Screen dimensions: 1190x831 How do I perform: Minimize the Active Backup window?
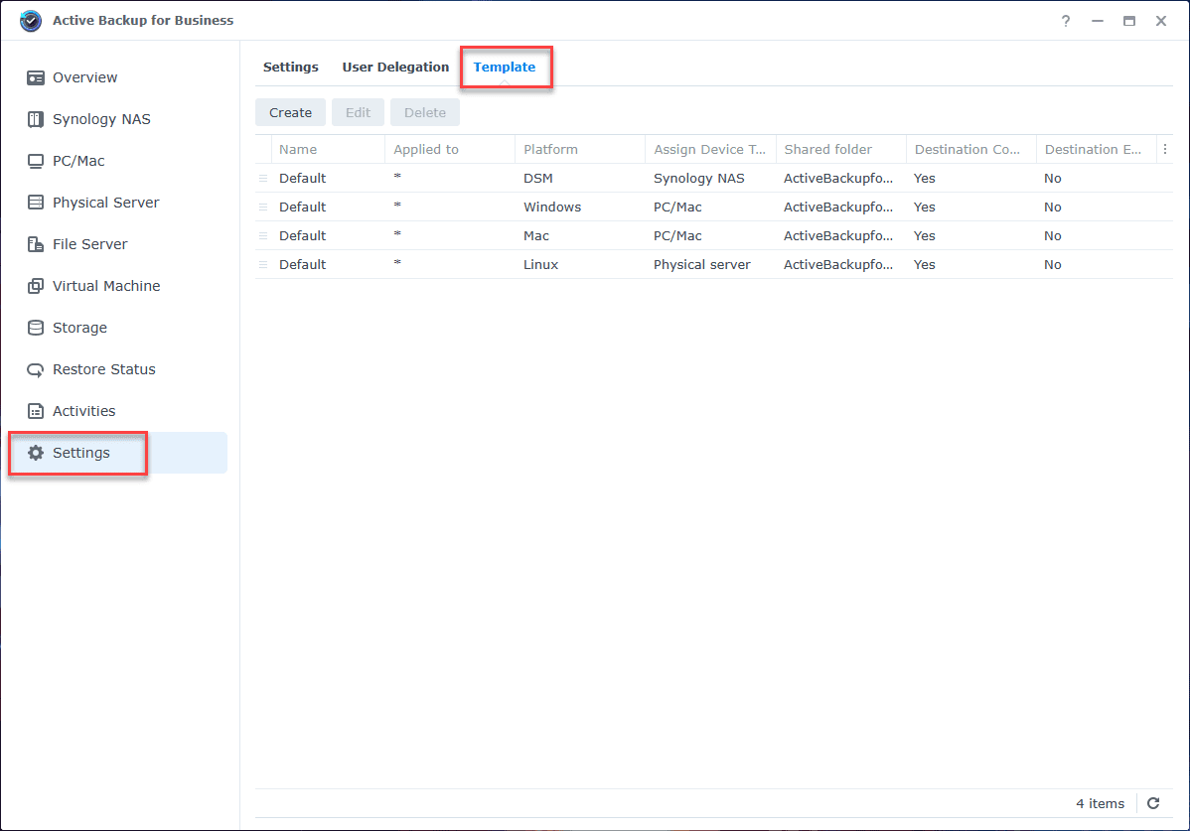click(1098, 21)
